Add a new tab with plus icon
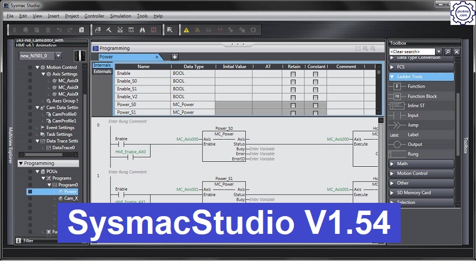The image size is (476, 266). pos(175,57)
